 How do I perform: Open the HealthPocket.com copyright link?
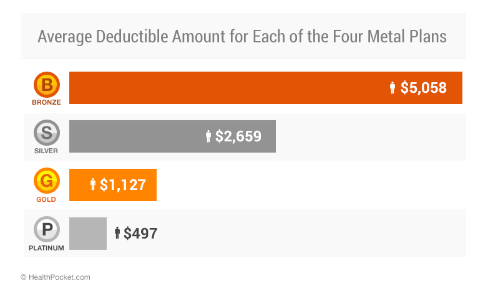pos(56,277)
